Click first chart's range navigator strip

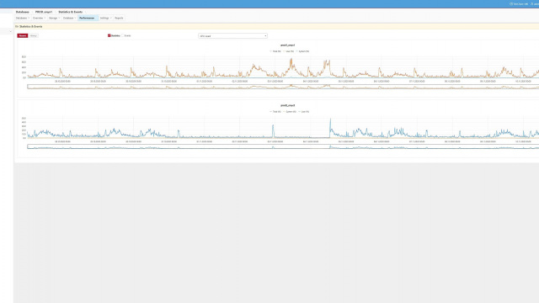coord(283,87)
